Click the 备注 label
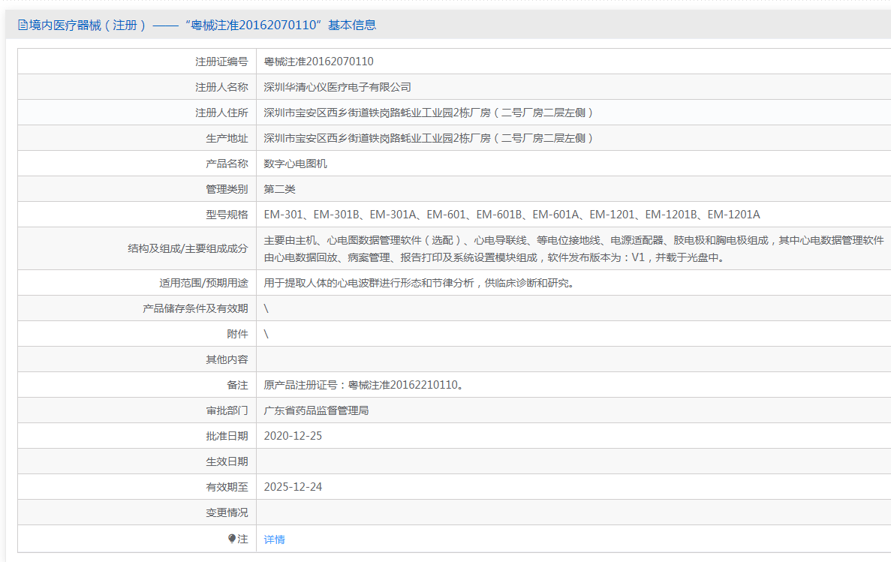Viewport: 891px width, 562px height. (x=237, y=385)
